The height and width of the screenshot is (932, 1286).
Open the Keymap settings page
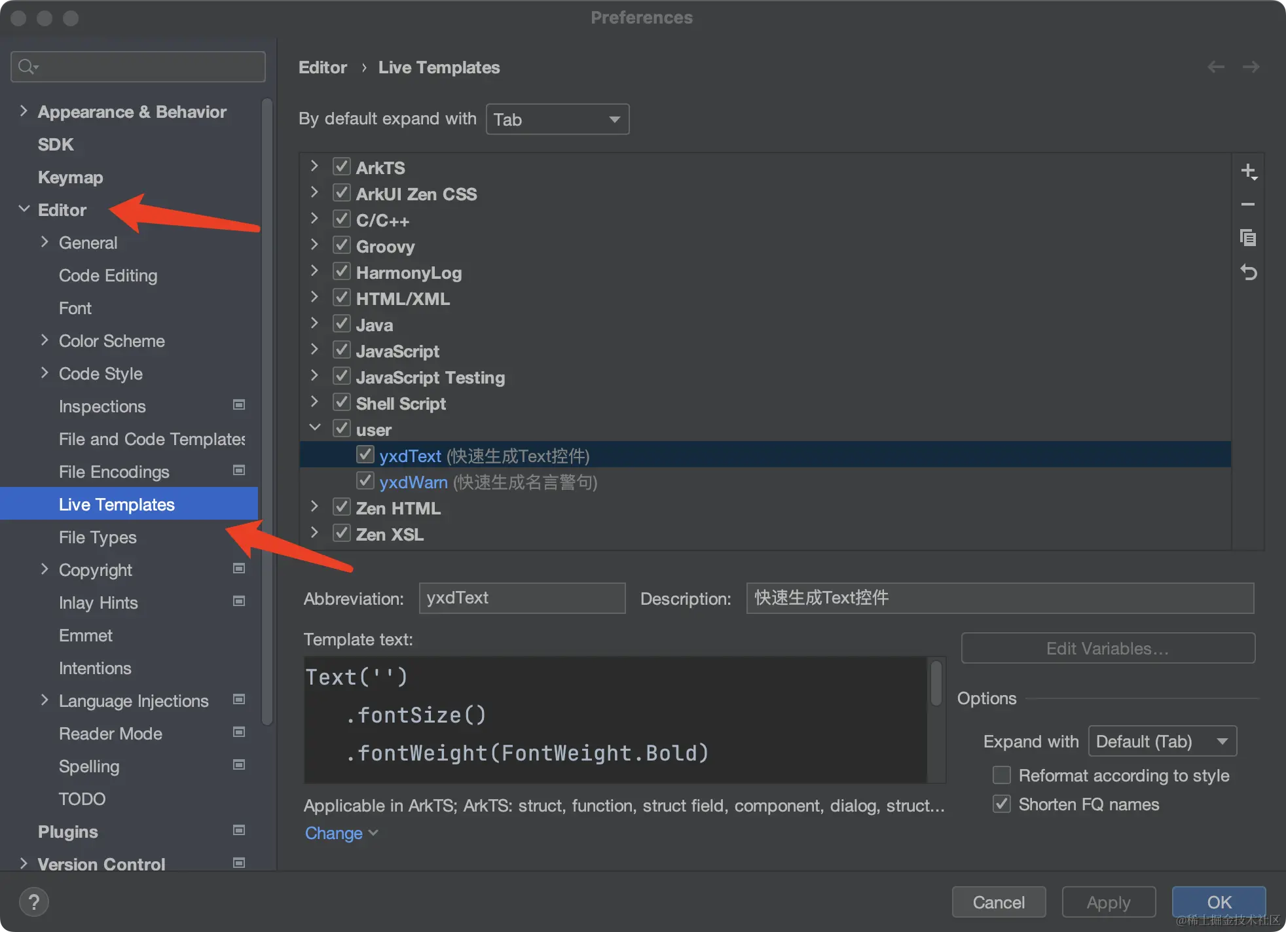pyautogui.click(x=70, y=177)
